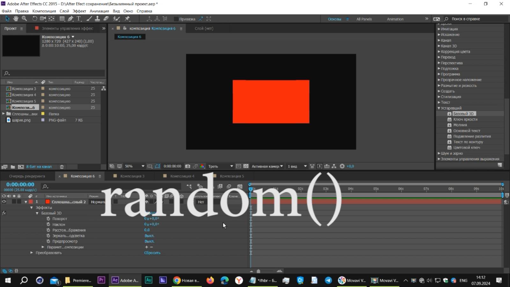Create a new composition from Project panel footer

(x=21, y=167)
